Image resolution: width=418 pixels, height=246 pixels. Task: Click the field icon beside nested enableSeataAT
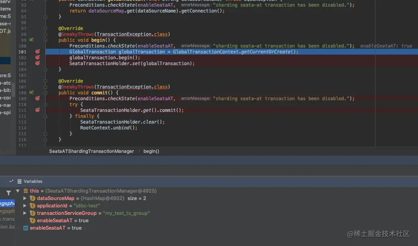(32, 221)
